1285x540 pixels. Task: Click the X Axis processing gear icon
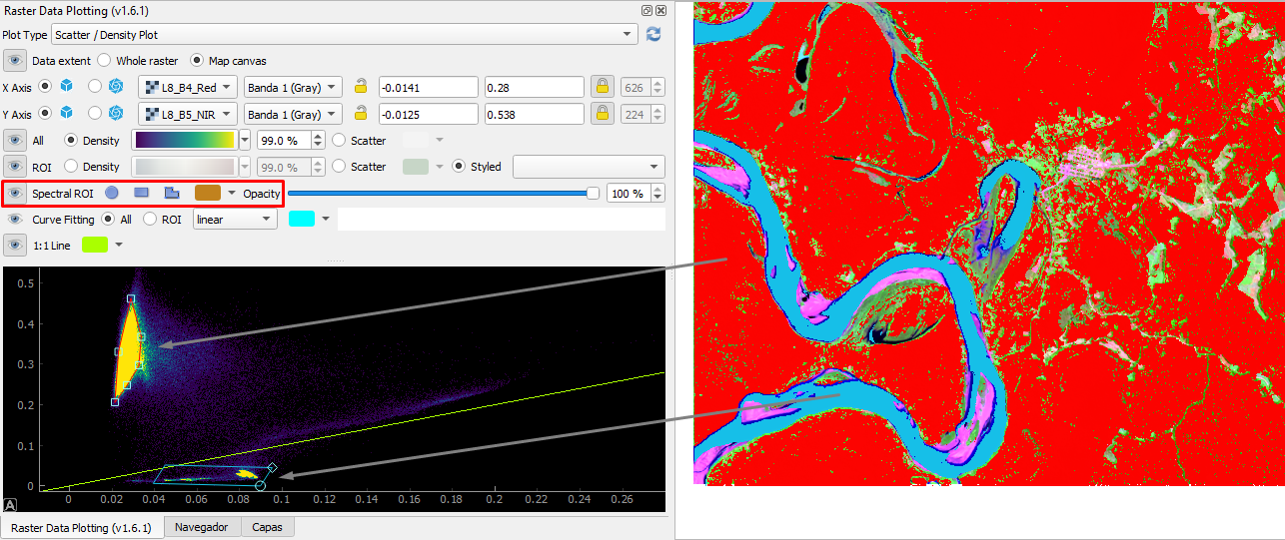click(x=116, y=87)
